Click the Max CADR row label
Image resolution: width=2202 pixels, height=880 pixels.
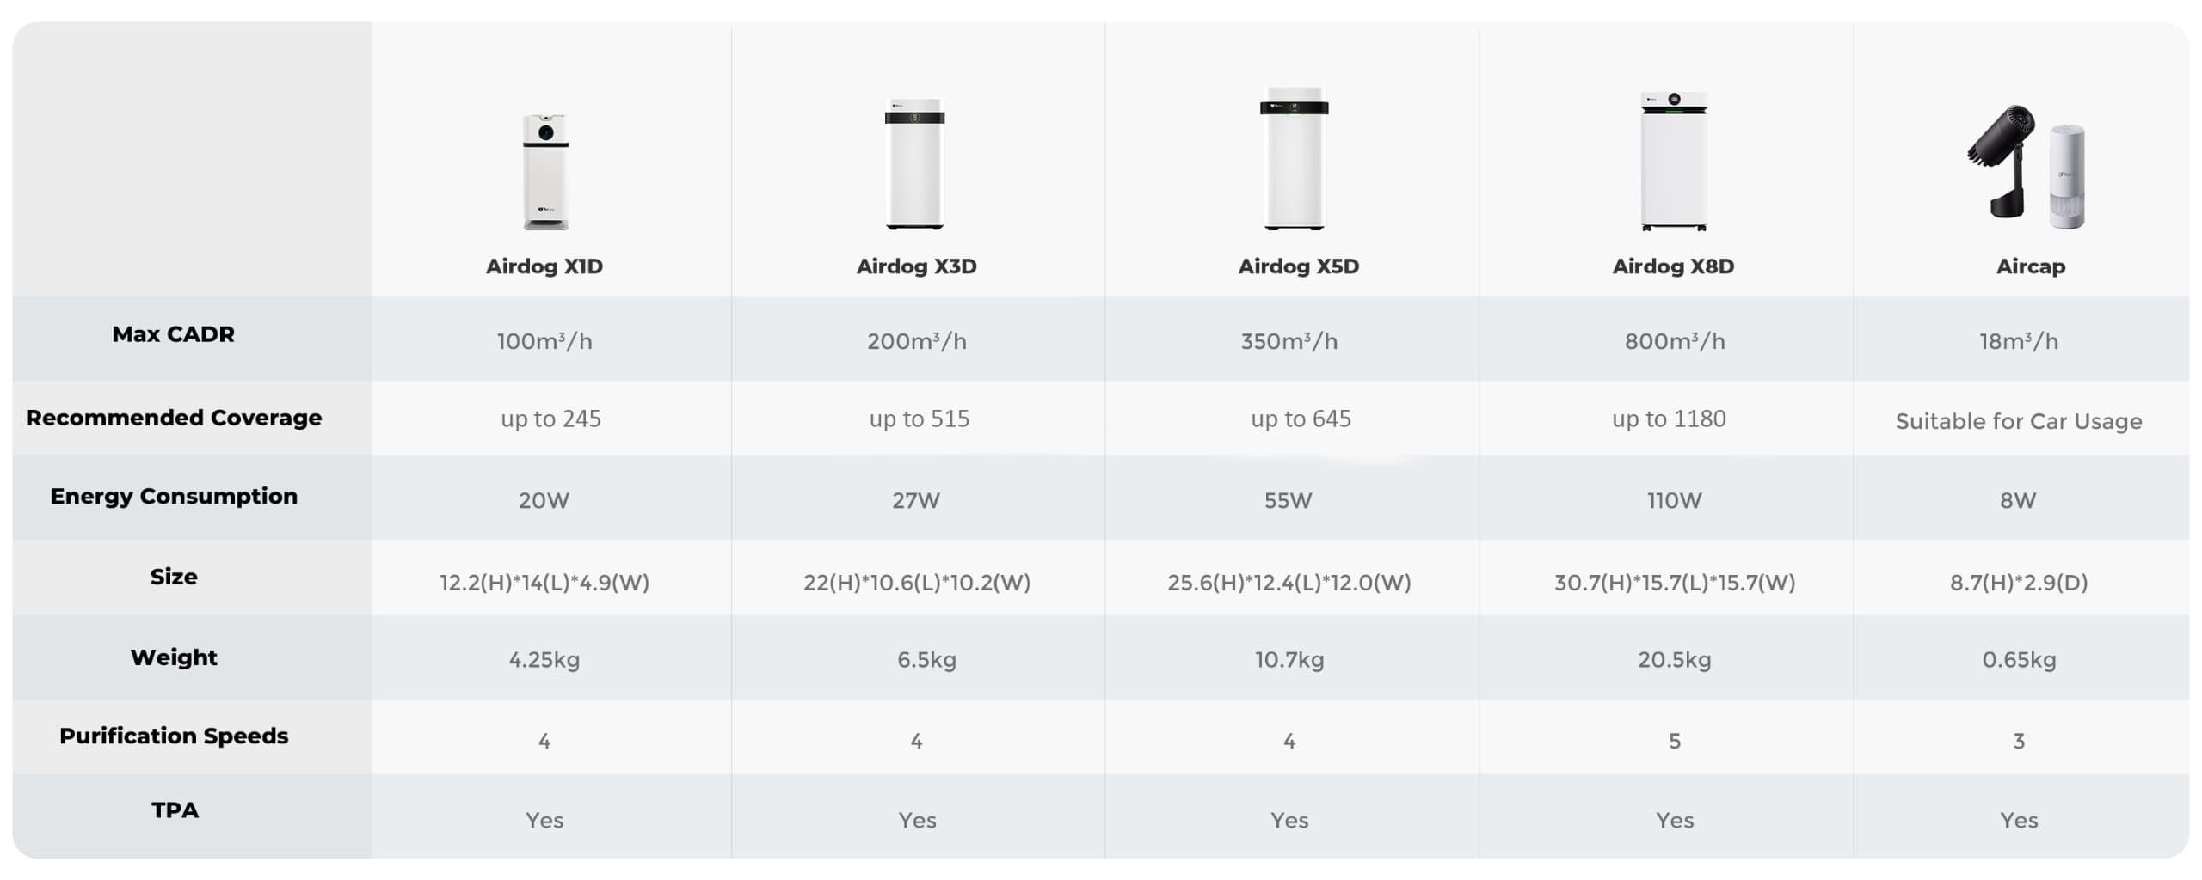173,334
